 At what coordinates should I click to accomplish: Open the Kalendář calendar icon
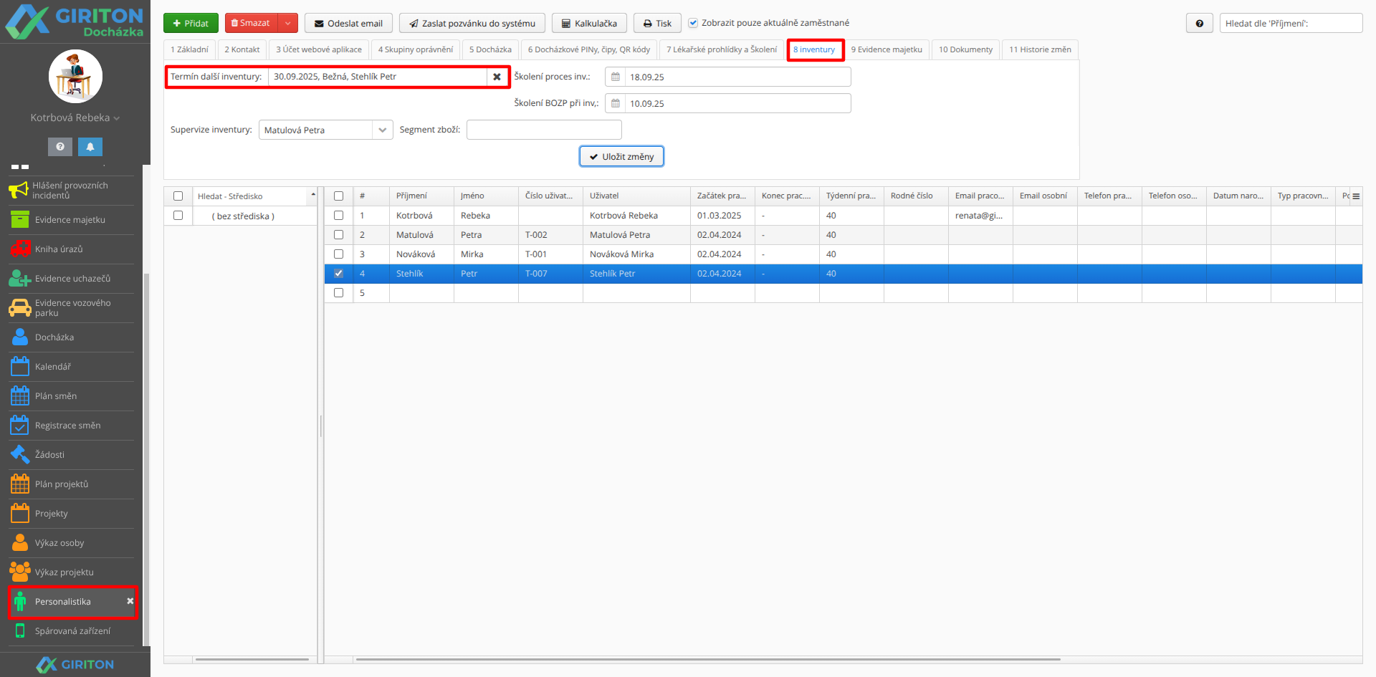(x=20, y=367)
